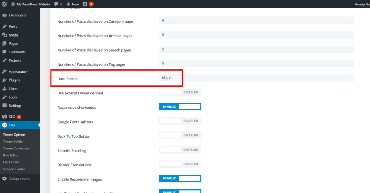Click the orange 3 notification badge in admin bar
The image size is (370, 193).
(x=91, y=4)
